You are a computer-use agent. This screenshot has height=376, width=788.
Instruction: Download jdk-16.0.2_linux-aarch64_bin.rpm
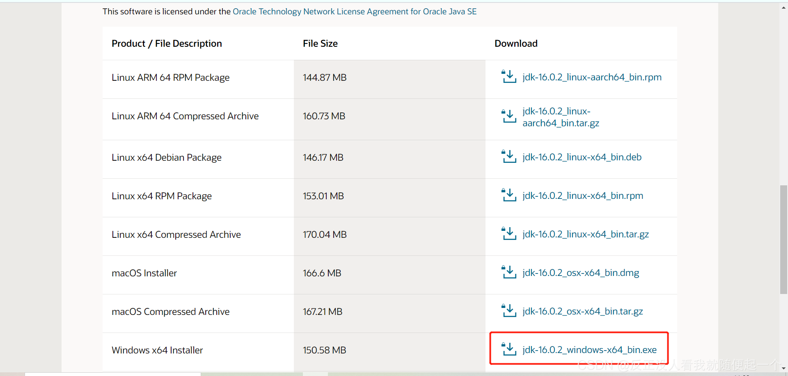click(592, 77)
